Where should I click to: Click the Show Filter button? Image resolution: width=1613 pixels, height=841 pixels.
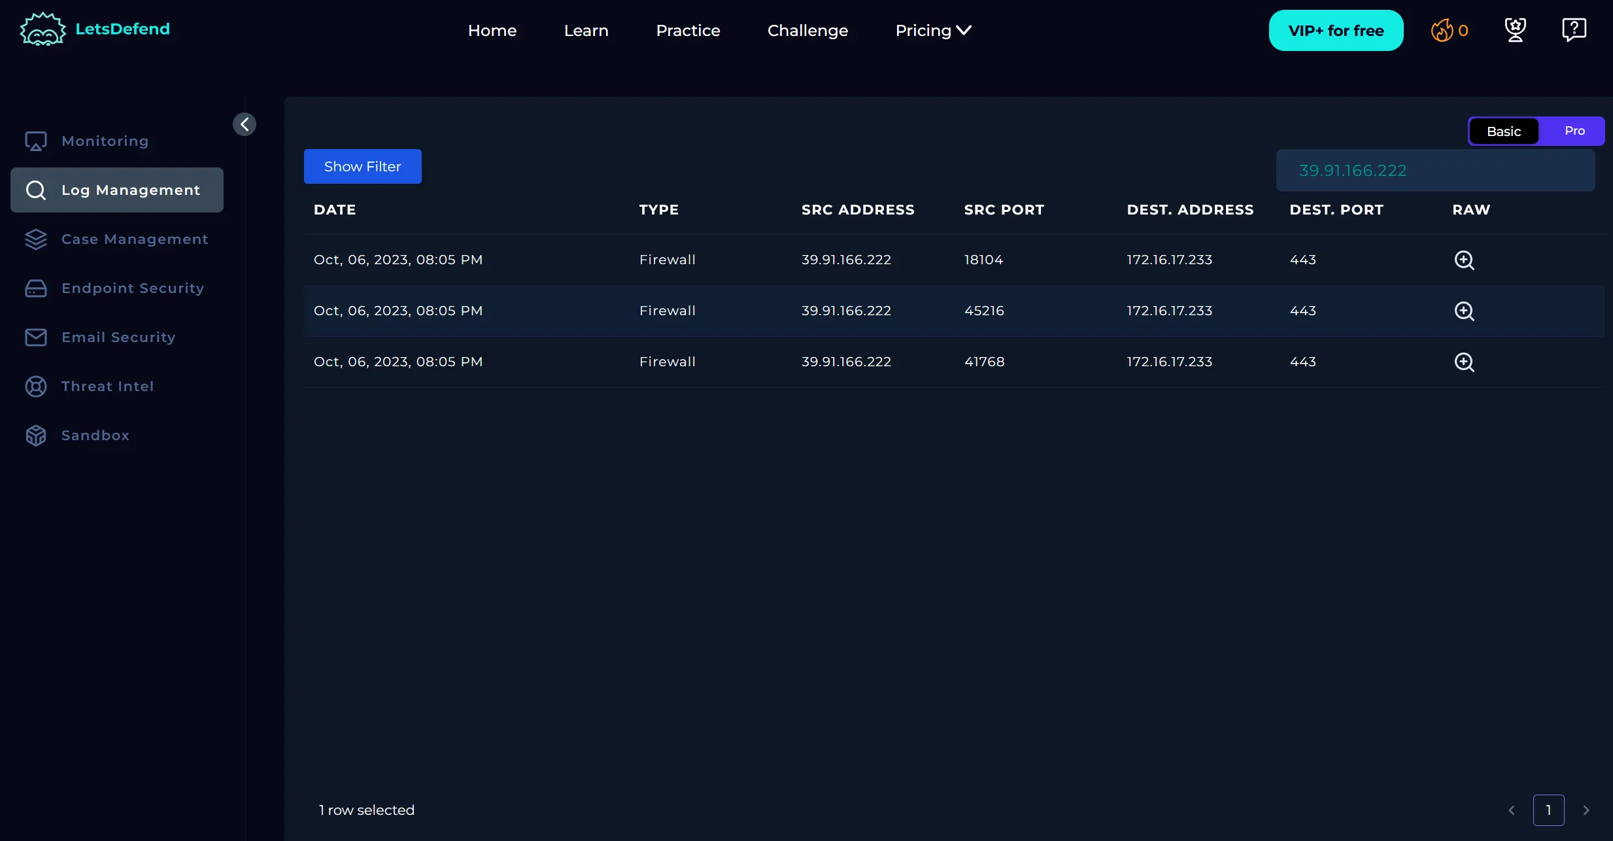pos(362,167)
